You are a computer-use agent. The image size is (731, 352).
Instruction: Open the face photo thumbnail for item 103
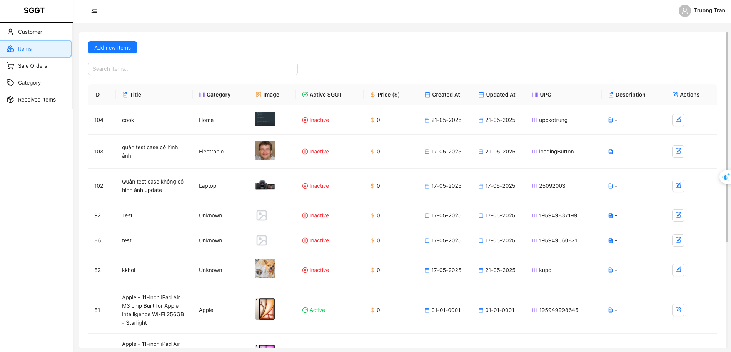point(265,150)
